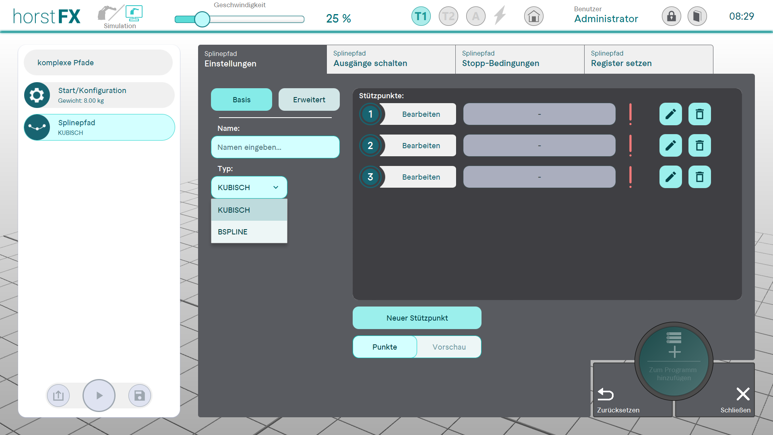Open the manual book icon

coord(697,17)
